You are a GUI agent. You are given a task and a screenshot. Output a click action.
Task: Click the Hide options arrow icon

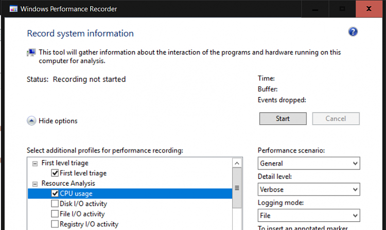[x=31, y=121]
